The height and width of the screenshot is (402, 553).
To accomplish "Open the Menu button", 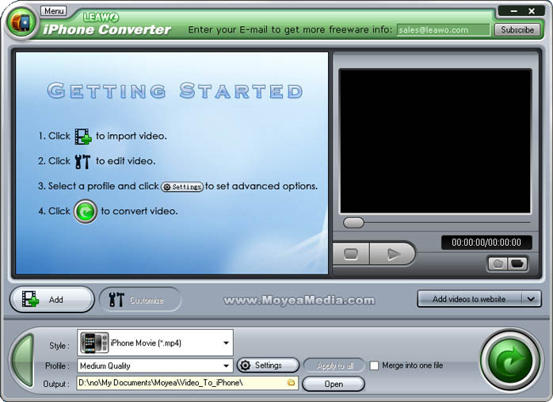I will pyautogui.click(x=54, y=11).
